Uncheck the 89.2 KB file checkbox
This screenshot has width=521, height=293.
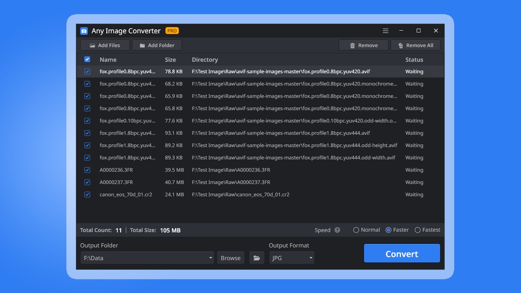87,145
